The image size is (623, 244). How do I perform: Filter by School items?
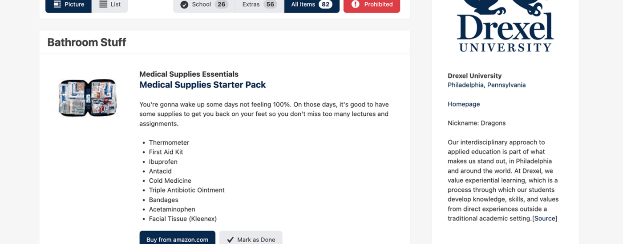(x=204, y=5)
